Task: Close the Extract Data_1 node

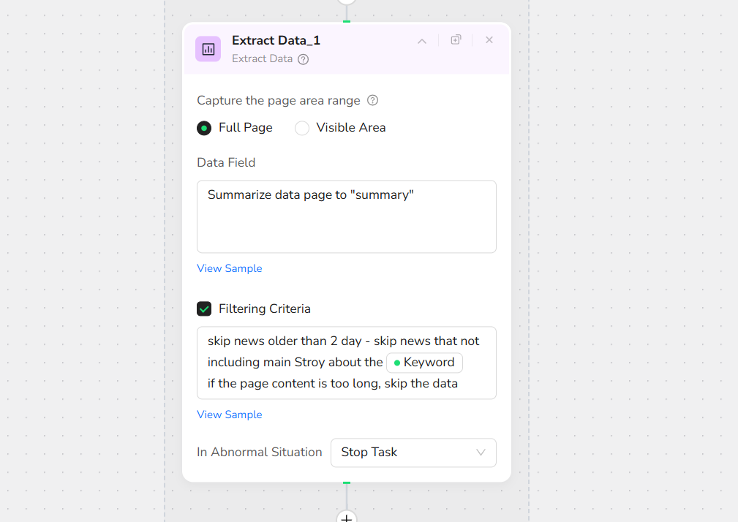Action: 489,40
